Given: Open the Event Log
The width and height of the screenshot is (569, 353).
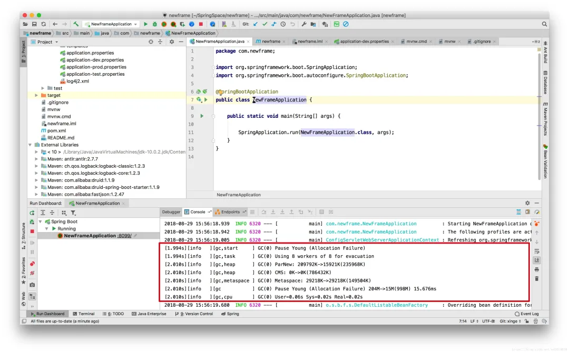Looking at the screenshot, I should [x=529, y=314].
